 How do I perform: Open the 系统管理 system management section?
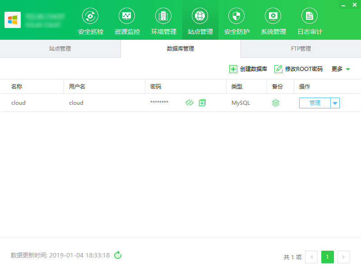(x=273, y=21)
